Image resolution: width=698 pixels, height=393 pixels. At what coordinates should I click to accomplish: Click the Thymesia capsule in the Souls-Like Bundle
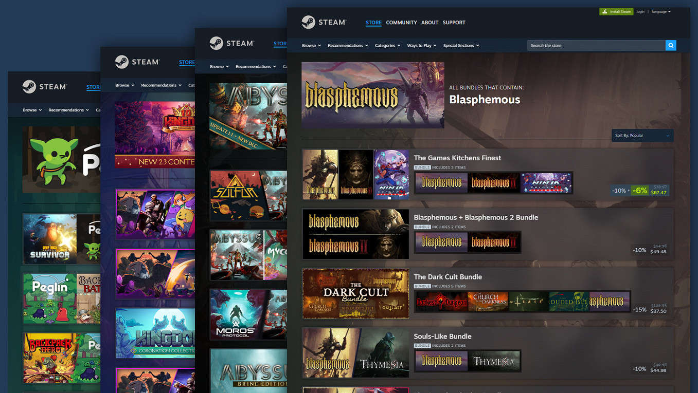pyautogui.click(x=494, y=361)
